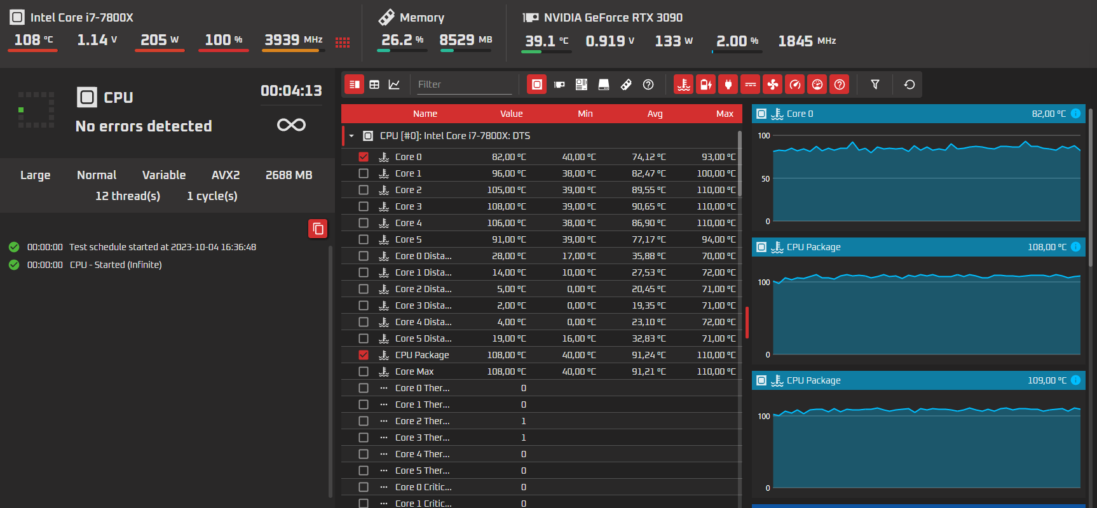Uncheck the CPU Package sensor checkbox
The image size is (1097, 508).
tap(364, 355)
